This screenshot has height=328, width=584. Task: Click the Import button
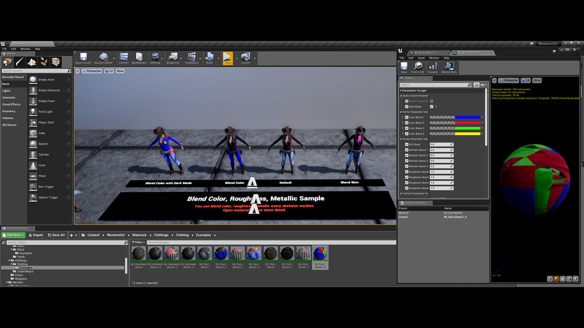[36, 235]
